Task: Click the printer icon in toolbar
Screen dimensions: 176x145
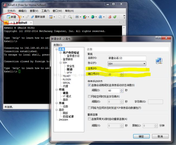Action: (77, 17)
